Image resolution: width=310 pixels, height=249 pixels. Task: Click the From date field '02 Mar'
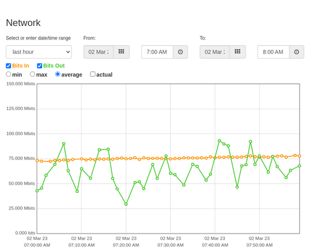coord(99,52)
